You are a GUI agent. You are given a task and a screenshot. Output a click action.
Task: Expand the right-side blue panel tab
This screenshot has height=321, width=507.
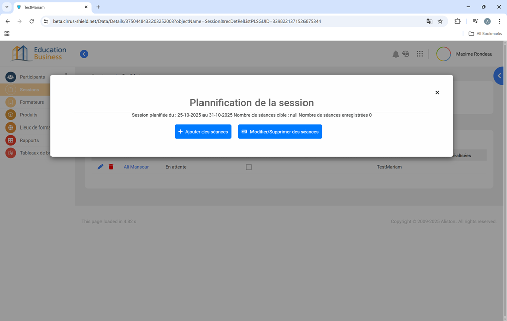click(x=500, y=76)
